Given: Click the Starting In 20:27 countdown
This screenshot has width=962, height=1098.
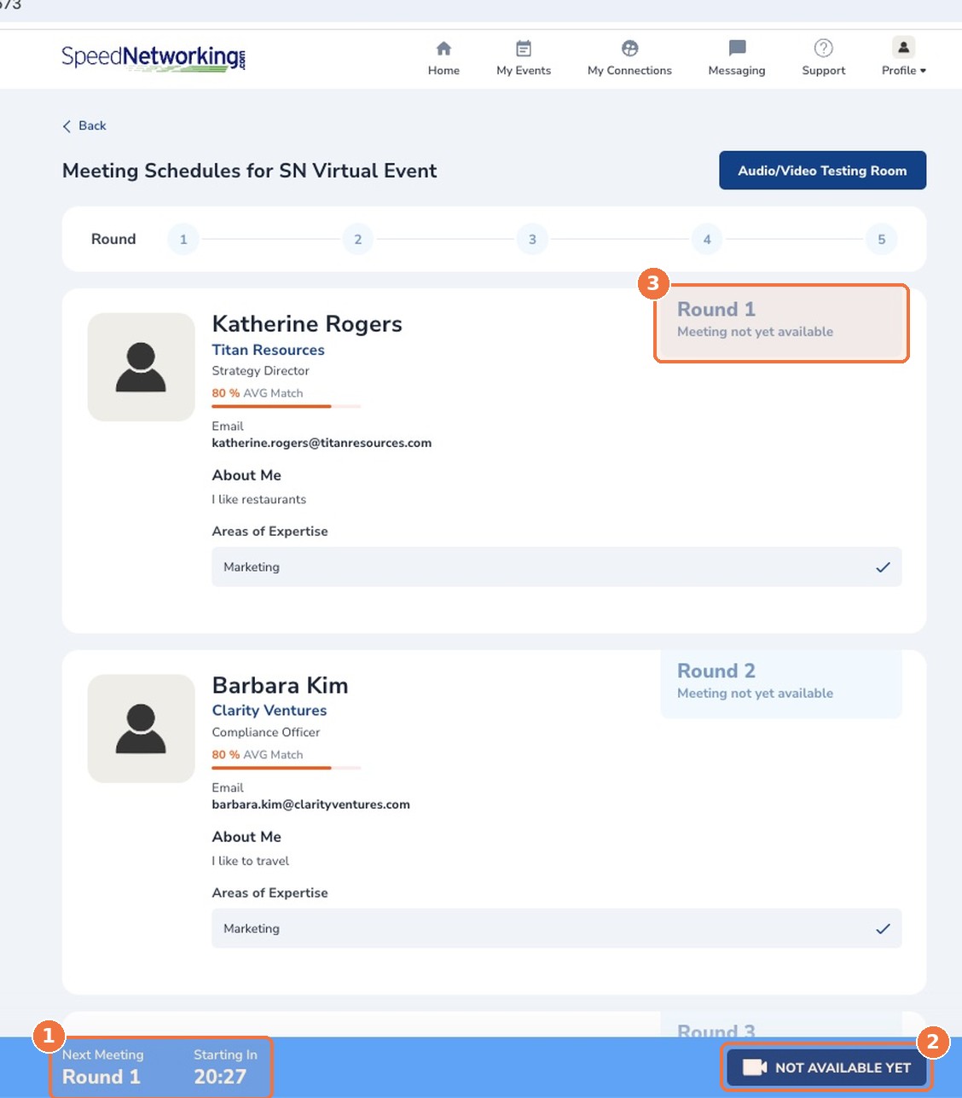Looking at the screenshot, I should pyautogui.click(x=225, y=1067).
